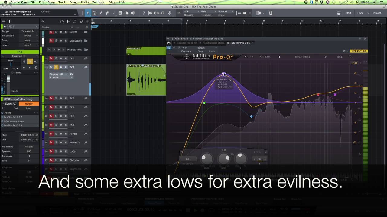
Task: Open the Pro-Q 2 Help
Action: 340,57
